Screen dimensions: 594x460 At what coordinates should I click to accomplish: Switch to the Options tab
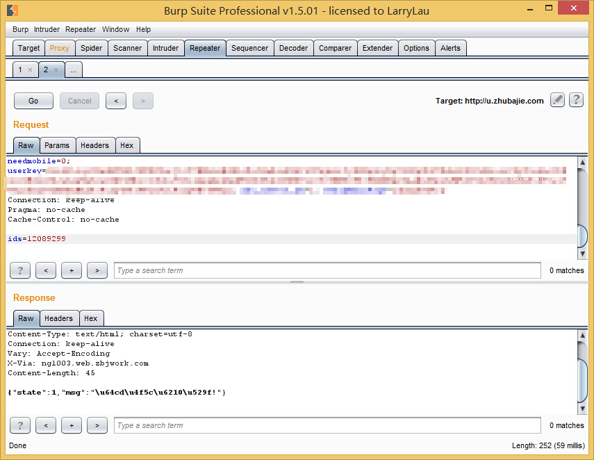[416, 48]
